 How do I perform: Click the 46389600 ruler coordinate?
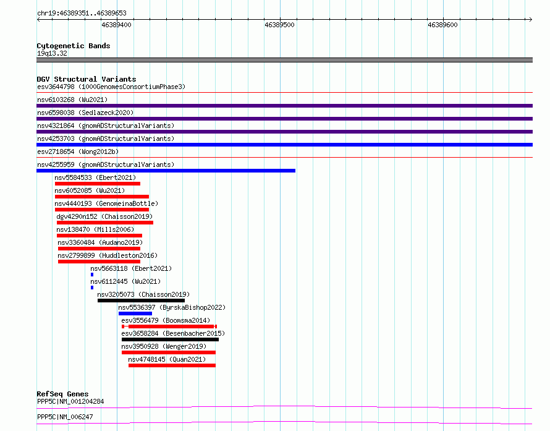click(442, 25)
